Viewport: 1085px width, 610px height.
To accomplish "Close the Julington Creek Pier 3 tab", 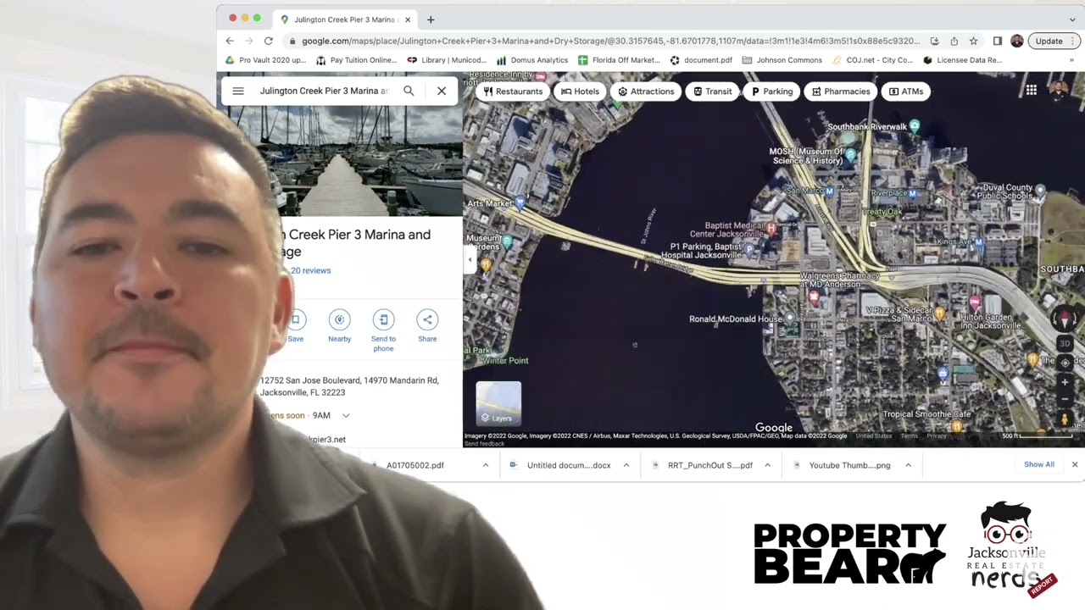I will pyautogui.click(x=408, y=19).
